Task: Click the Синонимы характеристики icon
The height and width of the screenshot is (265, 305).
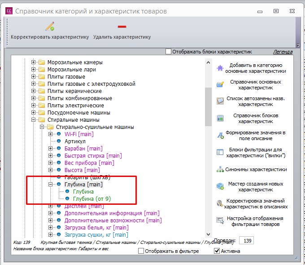Action: tap(220, 169)
